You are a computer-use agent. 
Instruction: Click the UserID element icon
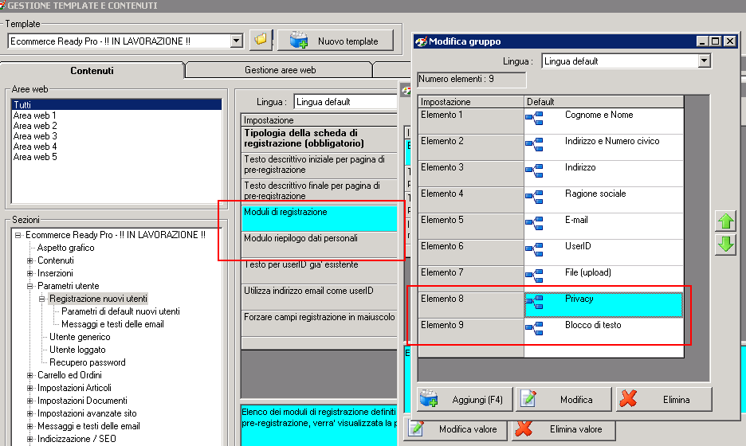click(534, 249)
